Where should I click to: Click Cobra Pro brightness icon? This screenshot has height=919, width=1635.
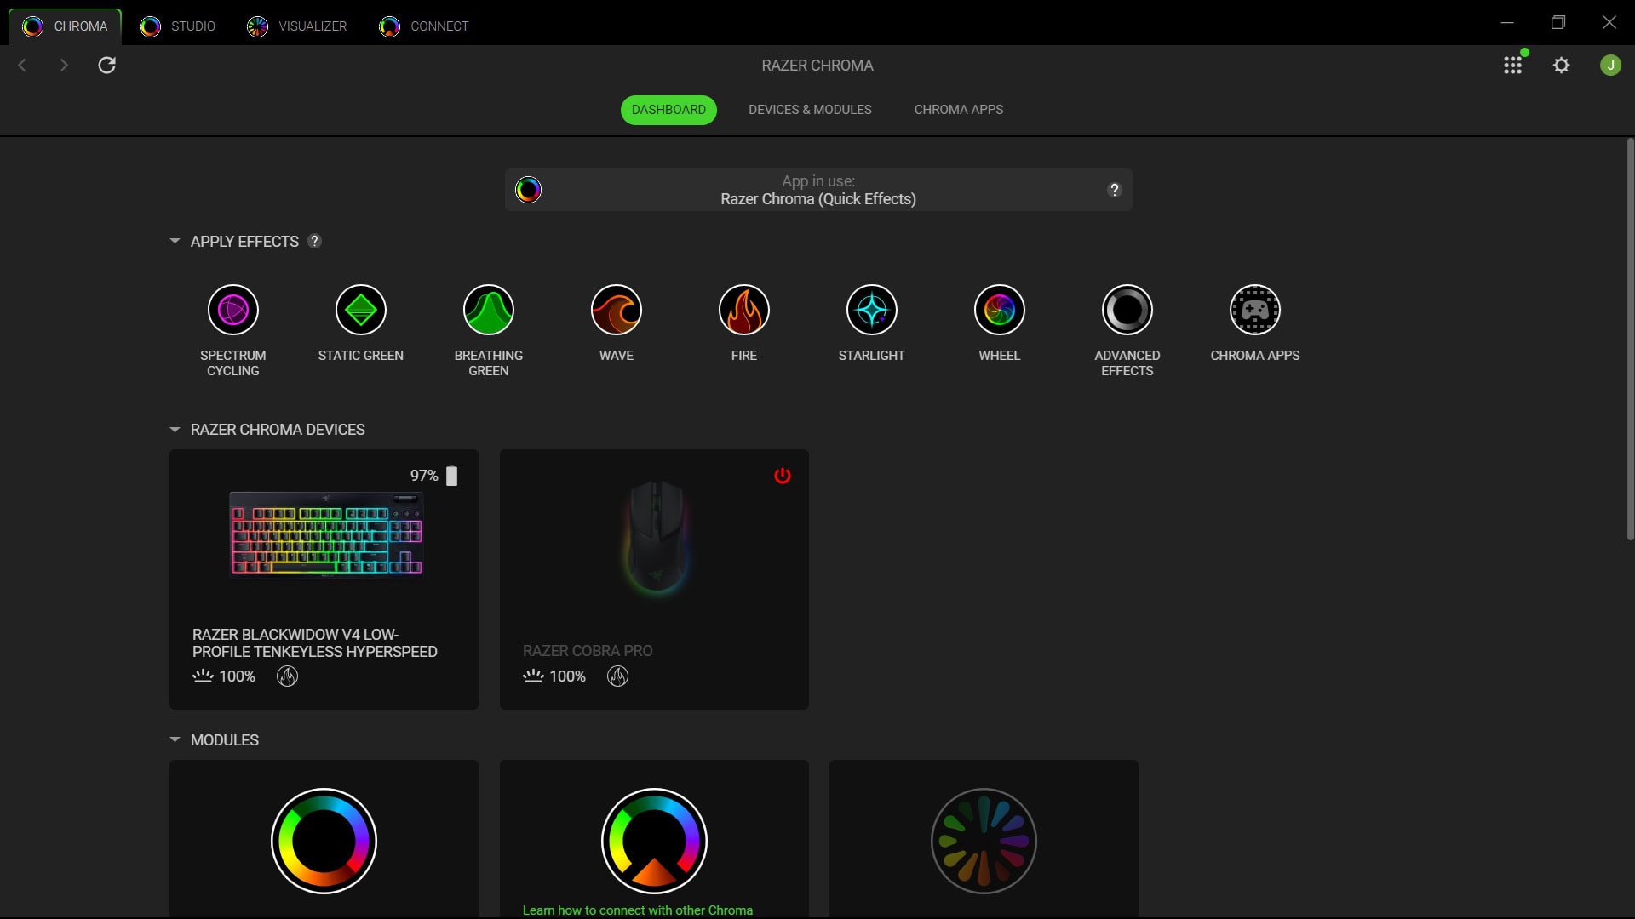[533, 676]
